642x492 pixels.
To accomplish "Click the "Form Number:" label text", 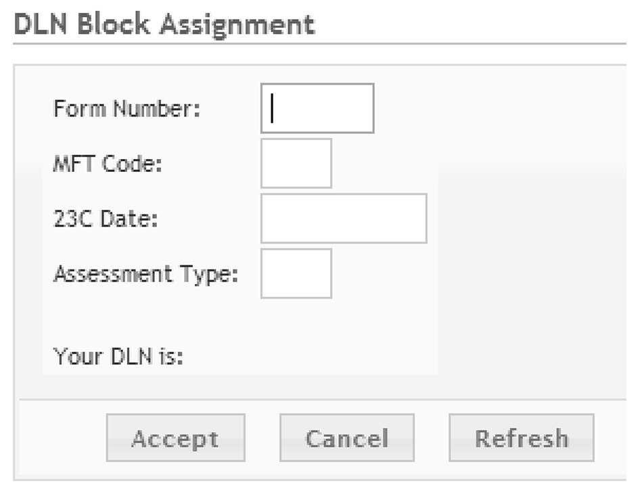I will tap(127, 108).
